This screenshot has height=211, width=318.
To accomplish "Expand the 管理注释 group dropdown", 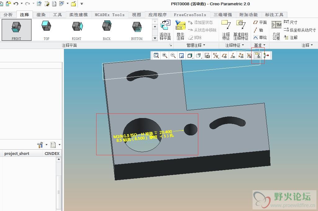I will (204, 45).
